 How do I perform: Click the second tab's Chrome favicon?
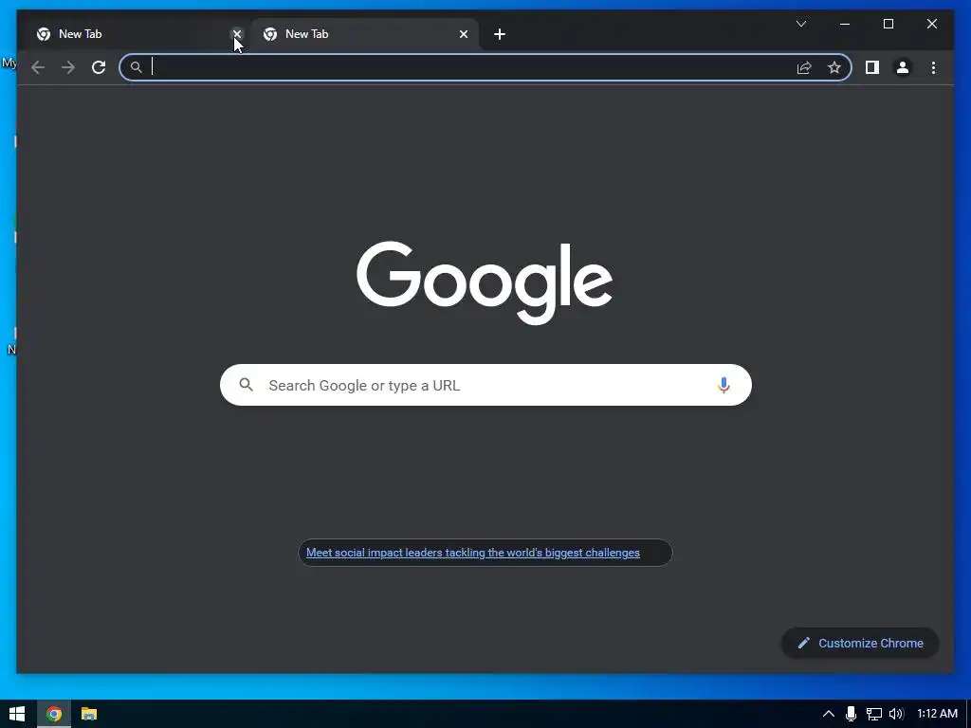[270, 34]
